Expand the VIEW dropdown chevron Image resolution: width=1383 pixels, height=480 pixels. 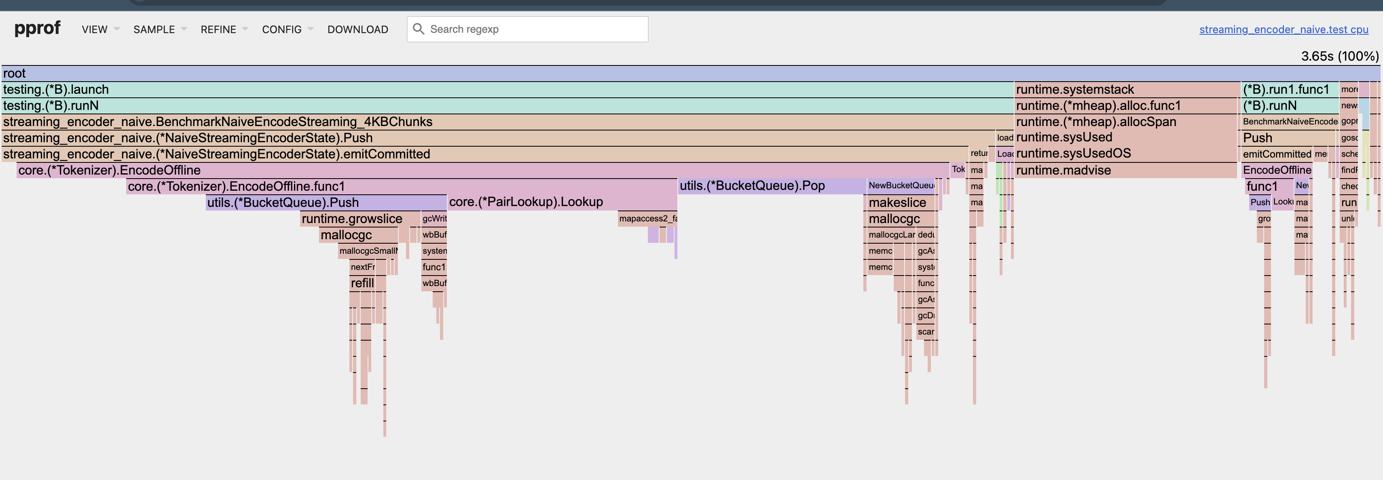[116, 30]
